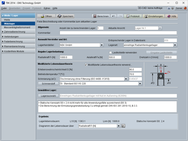Click the Öffnen toolbar button
The width and height of the screenshot is (188, 141).
point(46,16)
